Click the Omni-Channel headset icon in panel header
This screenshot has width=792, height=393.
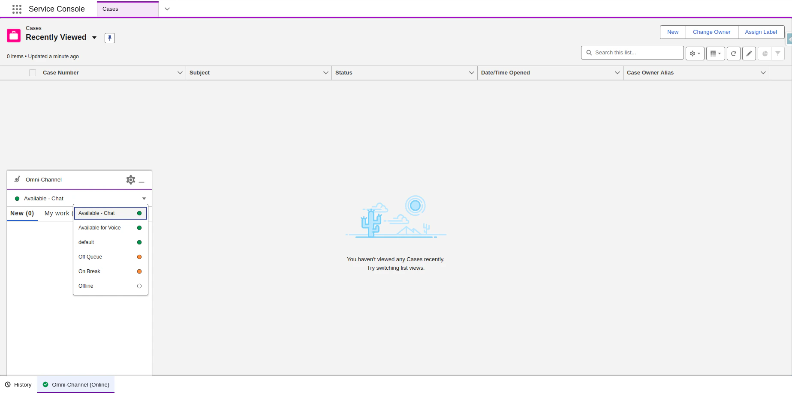[17, 179]
